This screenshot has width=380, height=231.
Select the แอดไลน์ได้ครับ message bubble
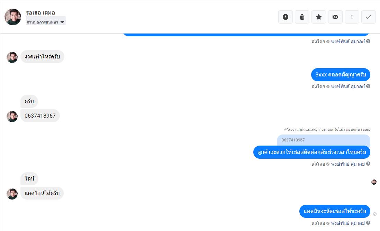(42, 193)
